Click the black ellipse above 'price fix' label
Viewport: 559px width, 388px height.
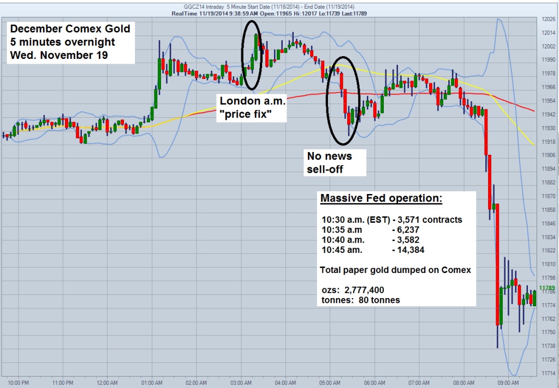click(251, 54)
